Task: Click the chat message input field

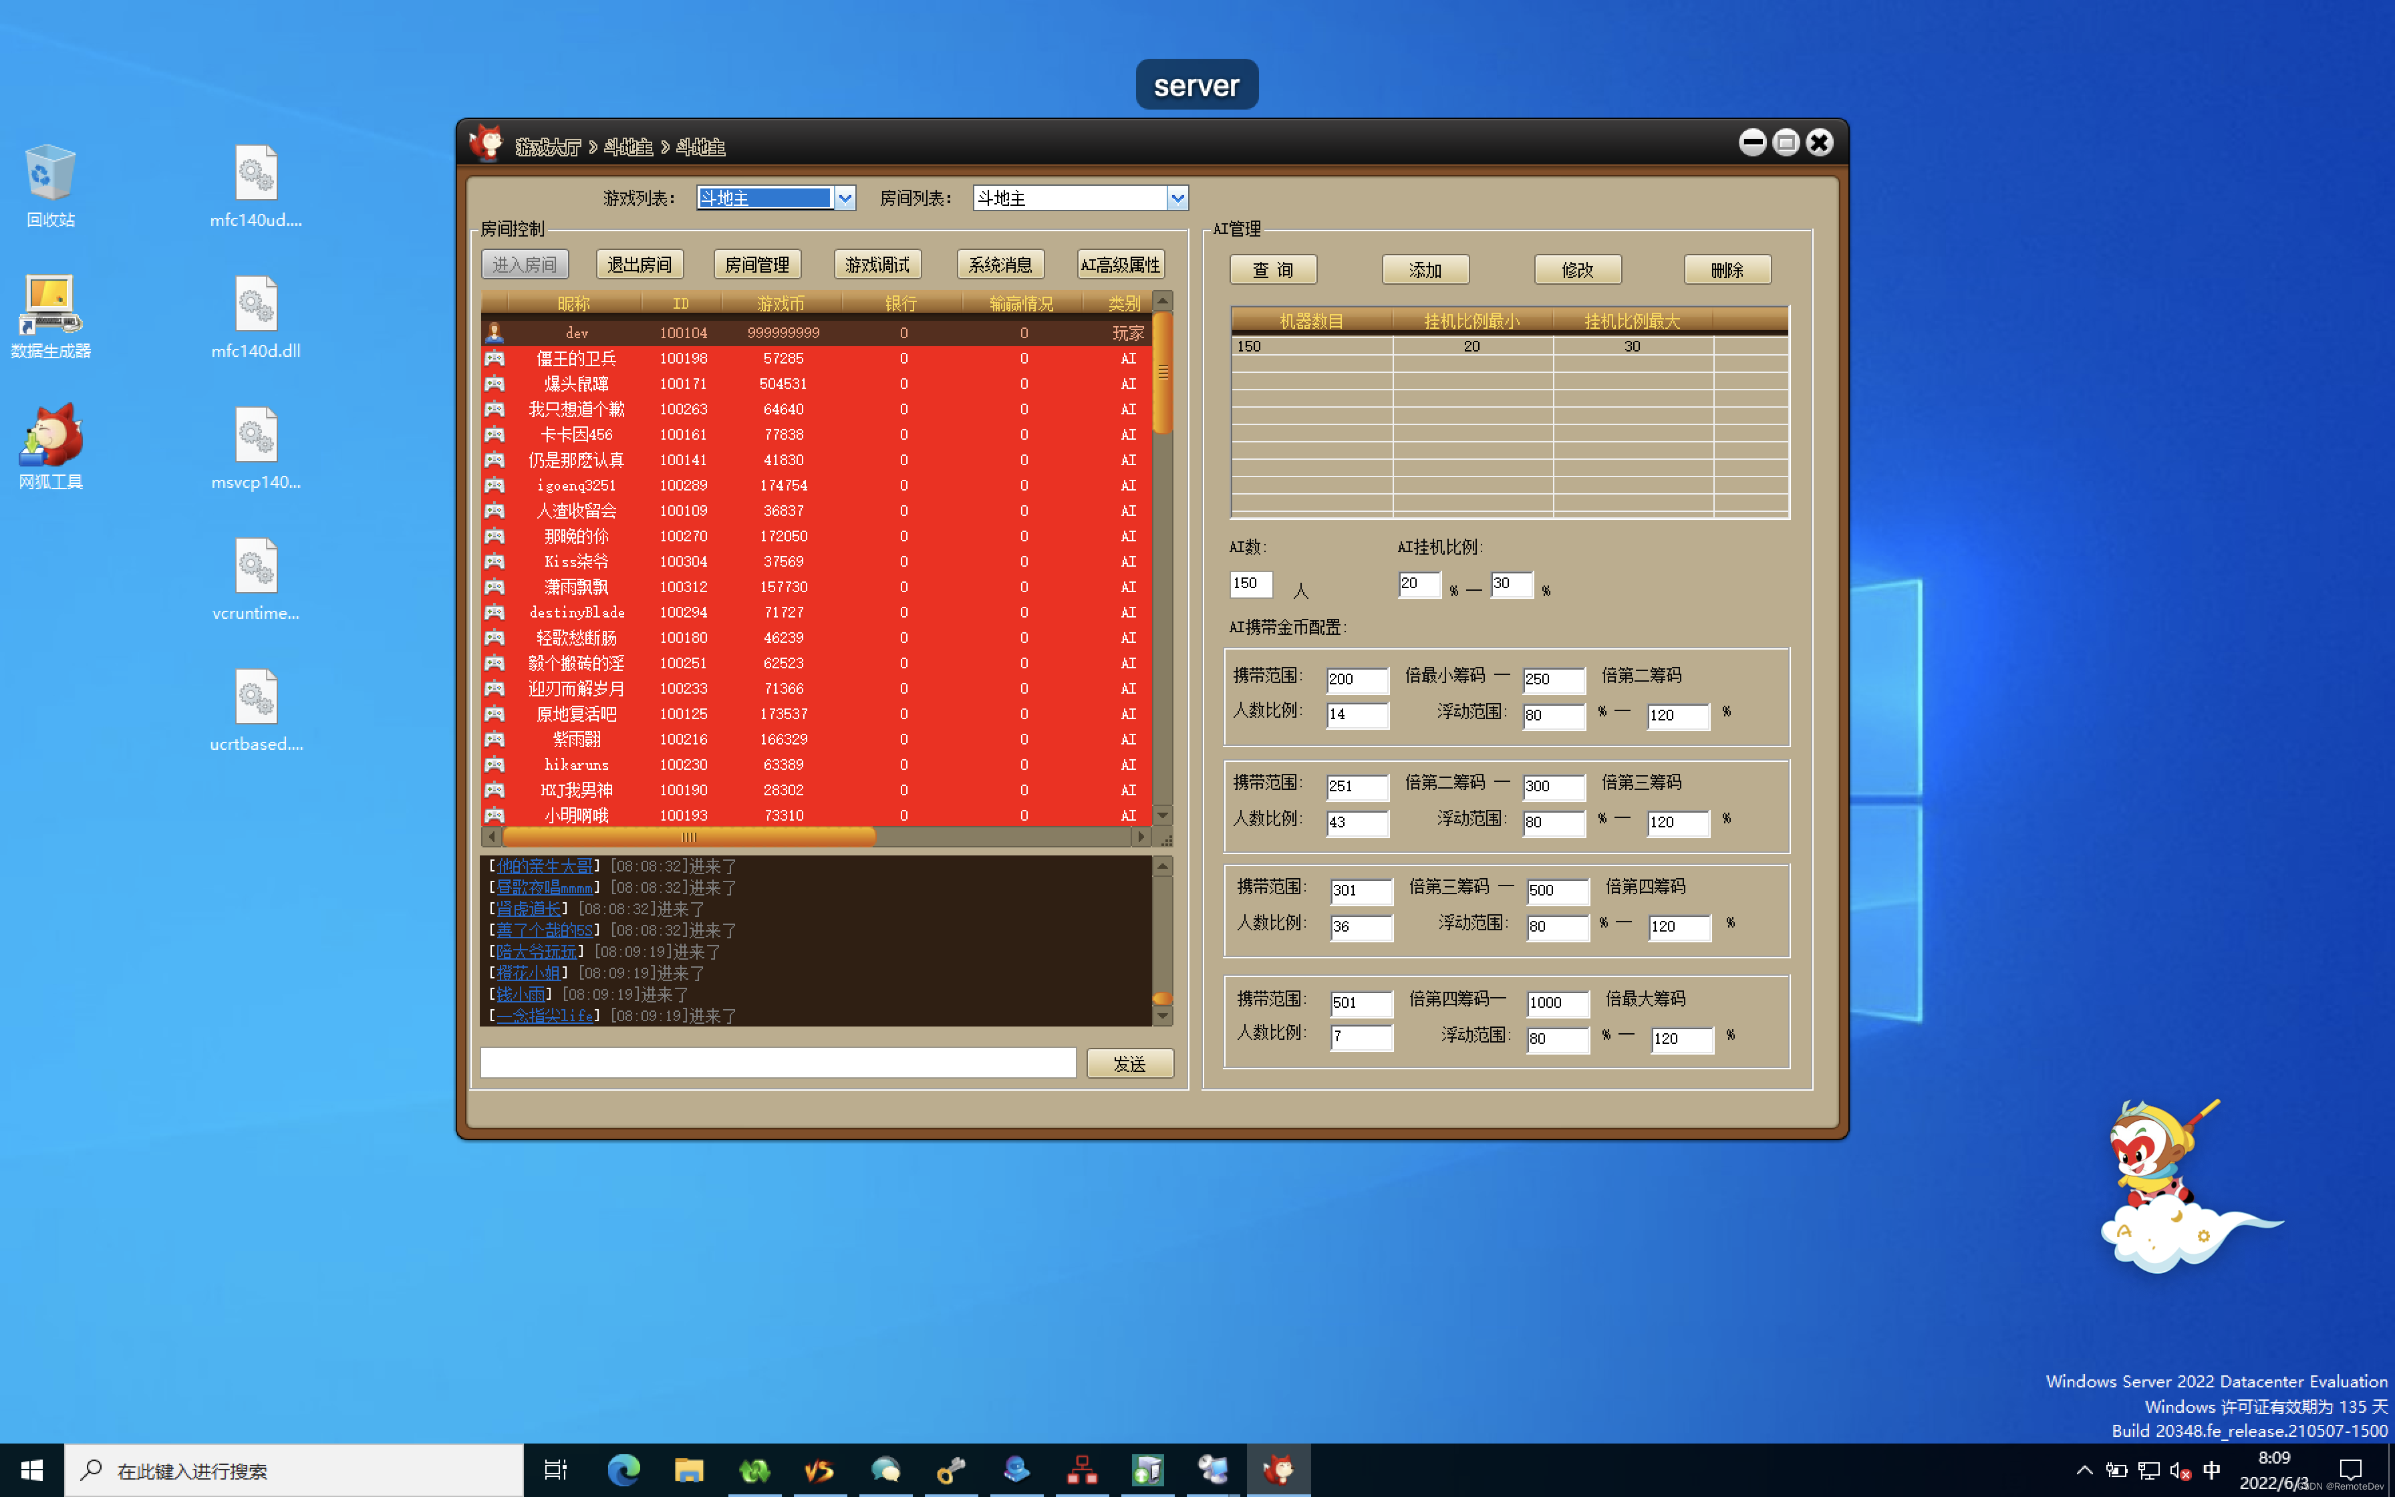Action: tap(778, 1063)
